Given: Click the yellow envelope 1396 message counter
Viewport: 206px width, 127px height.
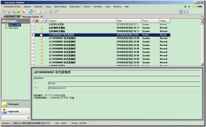Looking at the screenshot, I should click(194, 7).
